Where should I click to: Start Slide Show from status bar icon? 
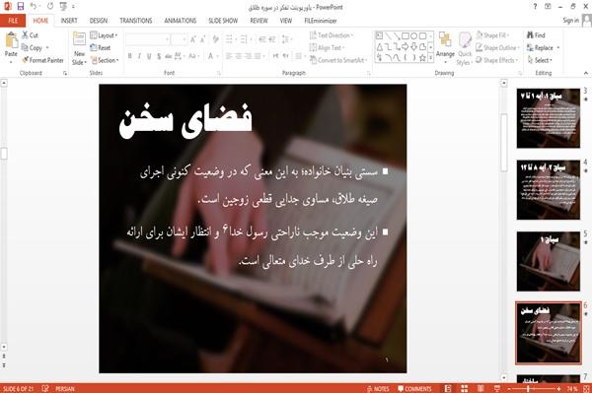coord(497,388)
